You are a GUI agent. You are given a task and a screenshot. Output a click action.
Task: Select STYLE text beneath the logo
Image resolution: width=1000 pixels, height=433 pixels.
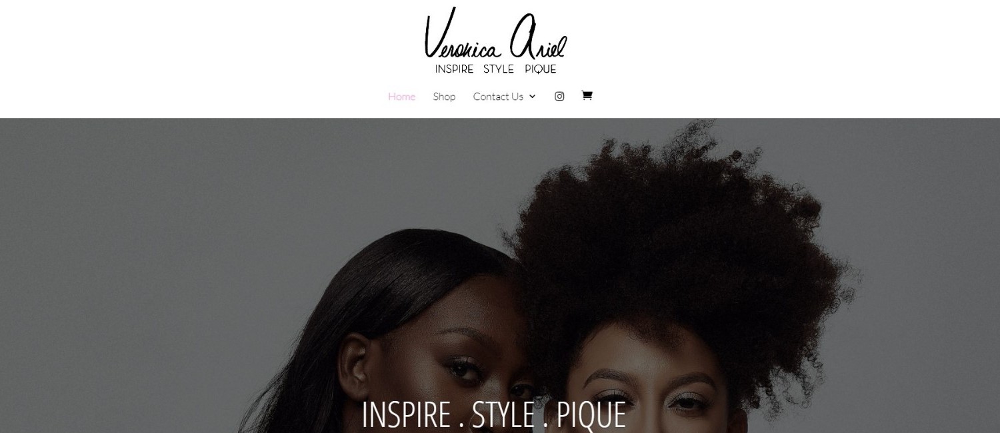(499, 69)
